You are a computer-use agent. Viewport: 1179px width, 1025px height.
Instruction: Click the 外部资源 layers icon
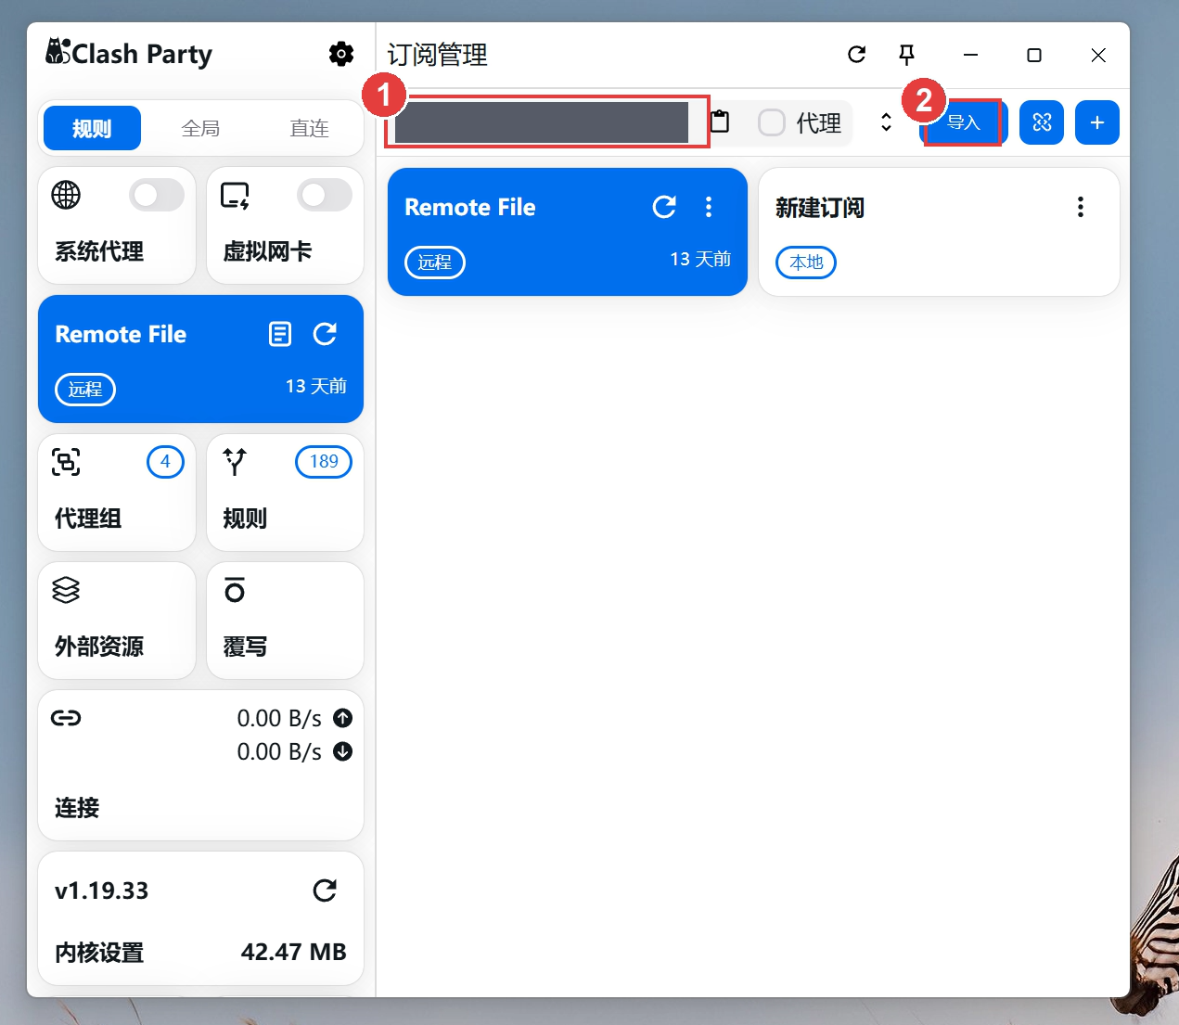click(x=66, y=590)
